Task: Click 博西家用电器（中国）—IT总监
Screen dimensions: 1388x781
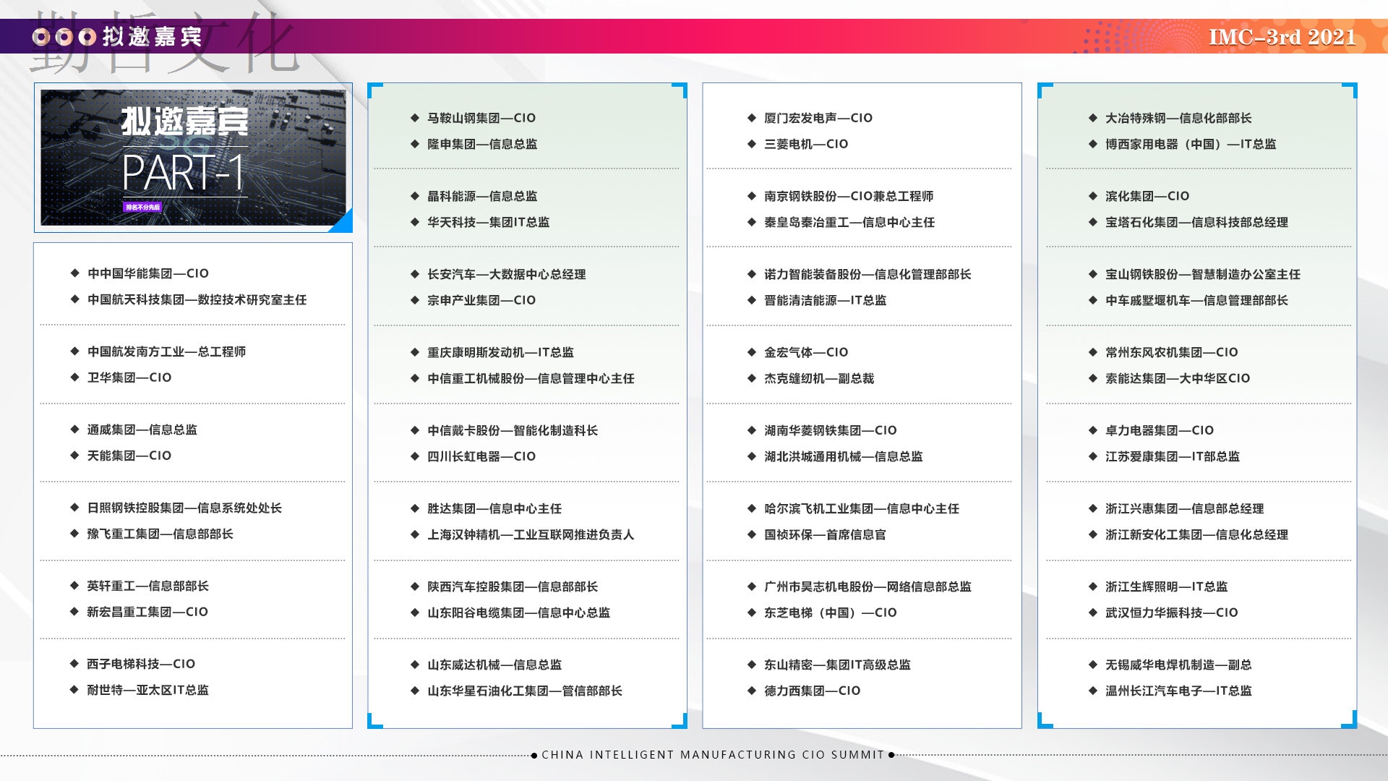Action: click(1191, 144)
